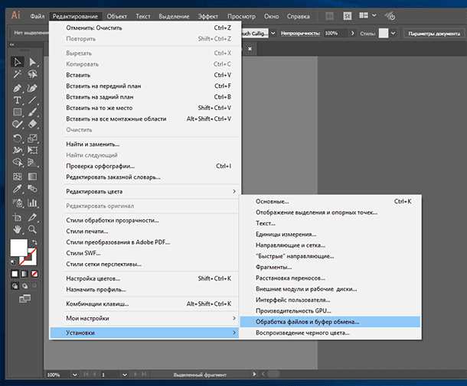The image size is (467, 386).
Task: Select the Hand tool
Action: click(x=18, y=229)
